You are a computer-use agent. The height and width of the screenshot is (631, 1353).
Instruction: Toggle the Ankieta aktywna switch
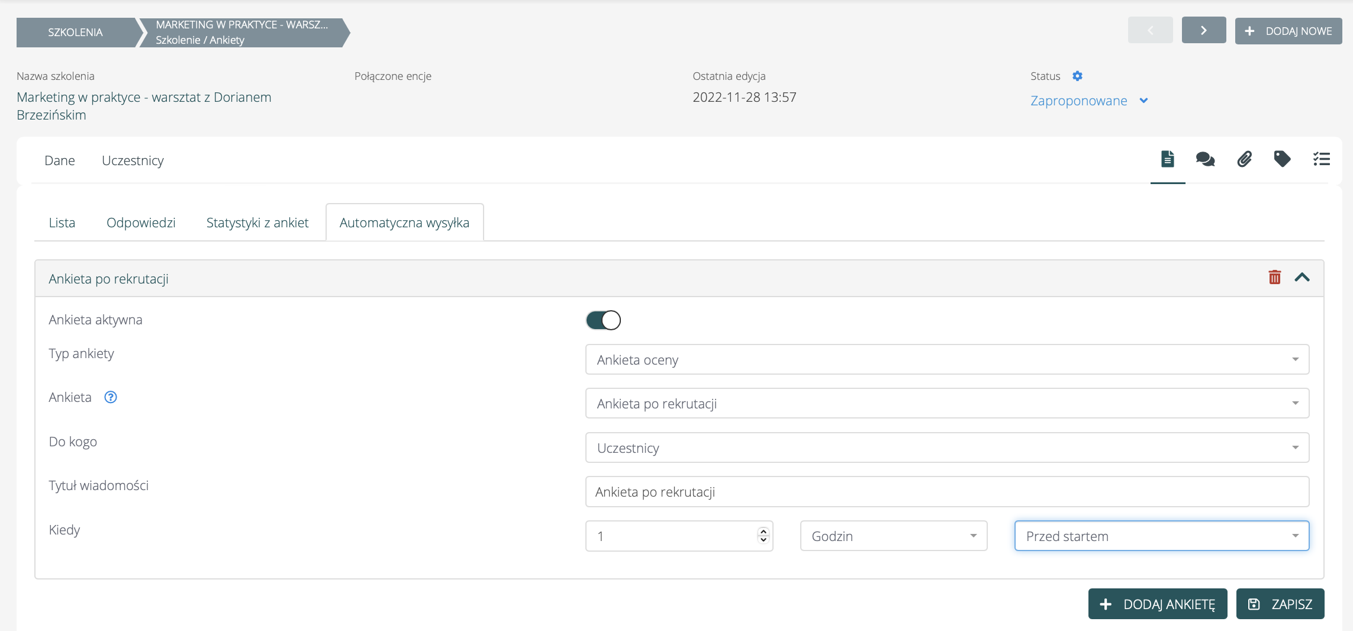click(603, 320)
